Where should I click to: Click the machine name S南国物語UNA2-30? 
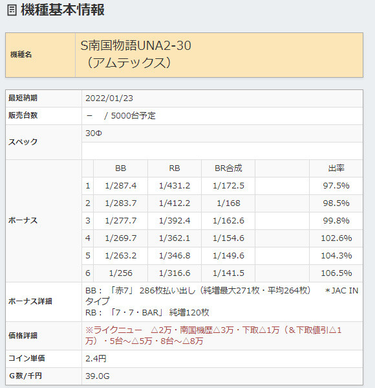(136, 45)
